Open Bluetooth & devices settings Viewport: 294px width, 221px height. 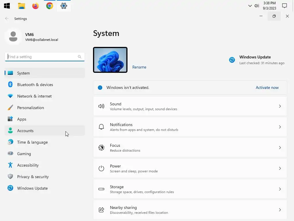[45, 85]
